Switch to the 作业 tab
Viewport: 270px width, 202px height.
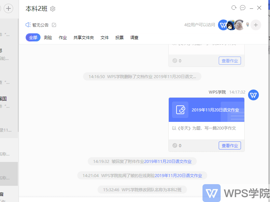pos(63,37)
